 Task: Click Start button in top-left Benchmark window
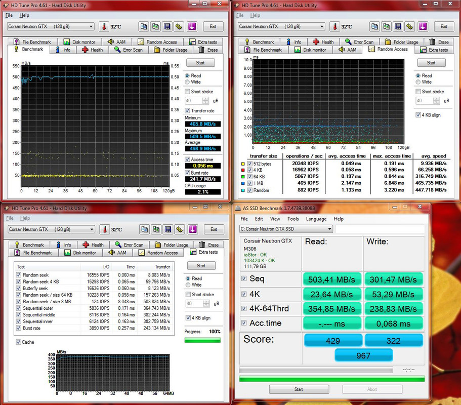click(200, 63)
